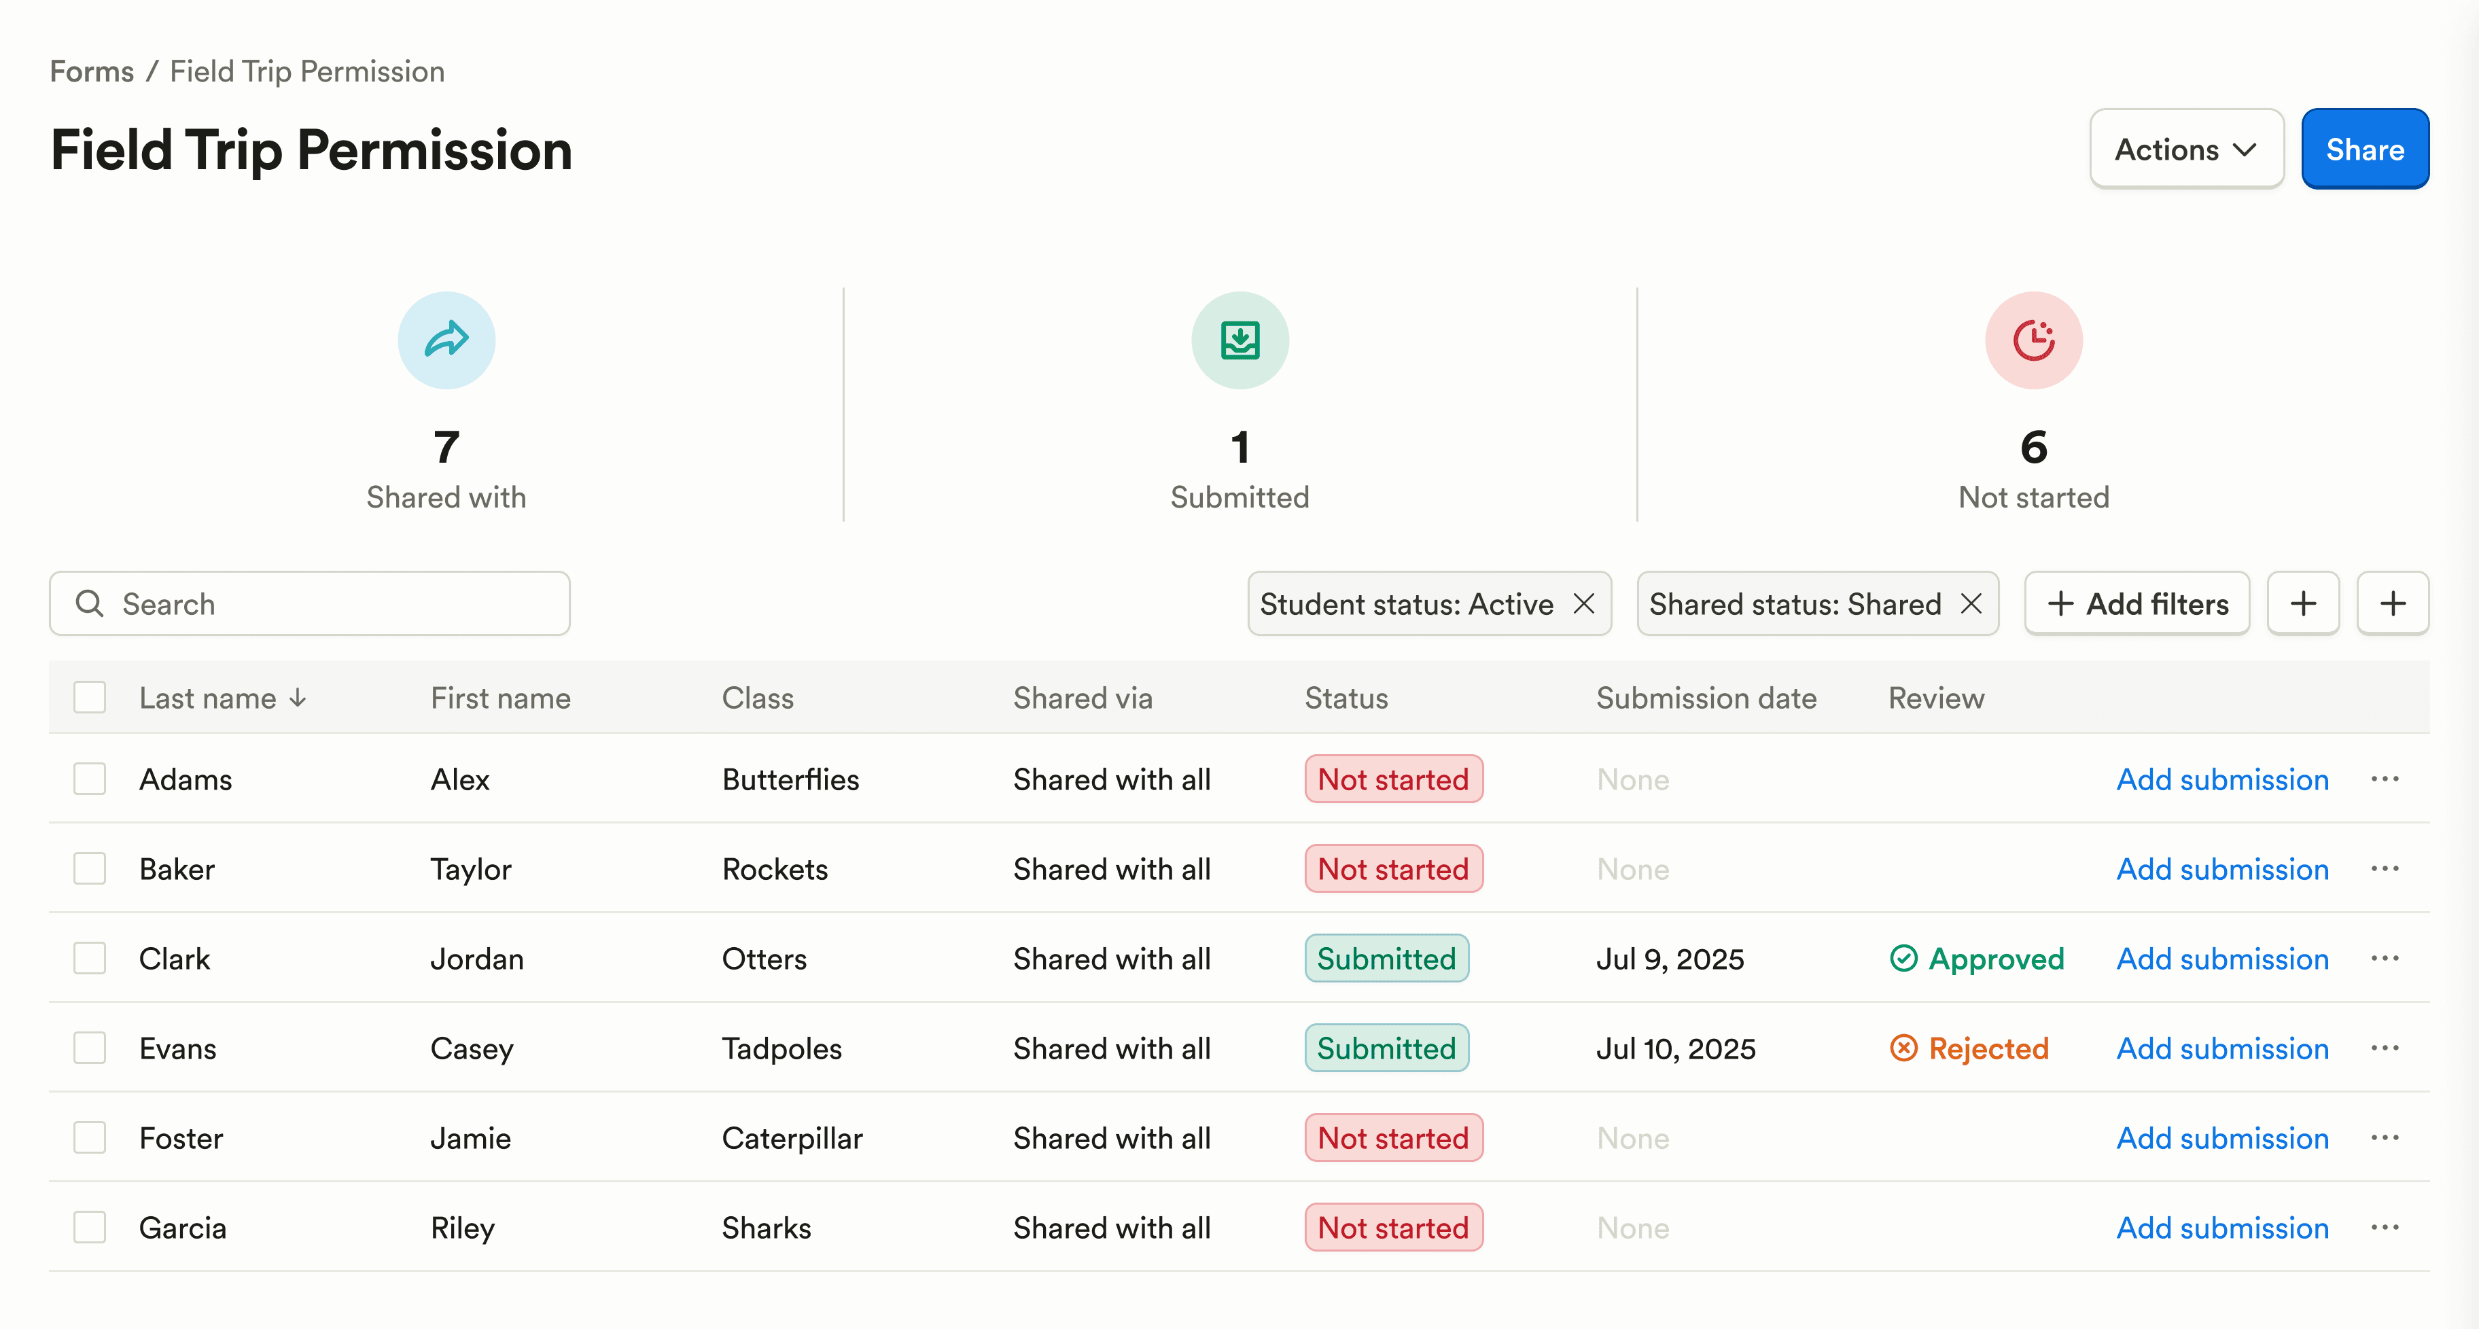The height and width of the screenshot is (1329, 2479).
Task: Click the Submitted inbox icon
Action: coord(1239,340)
